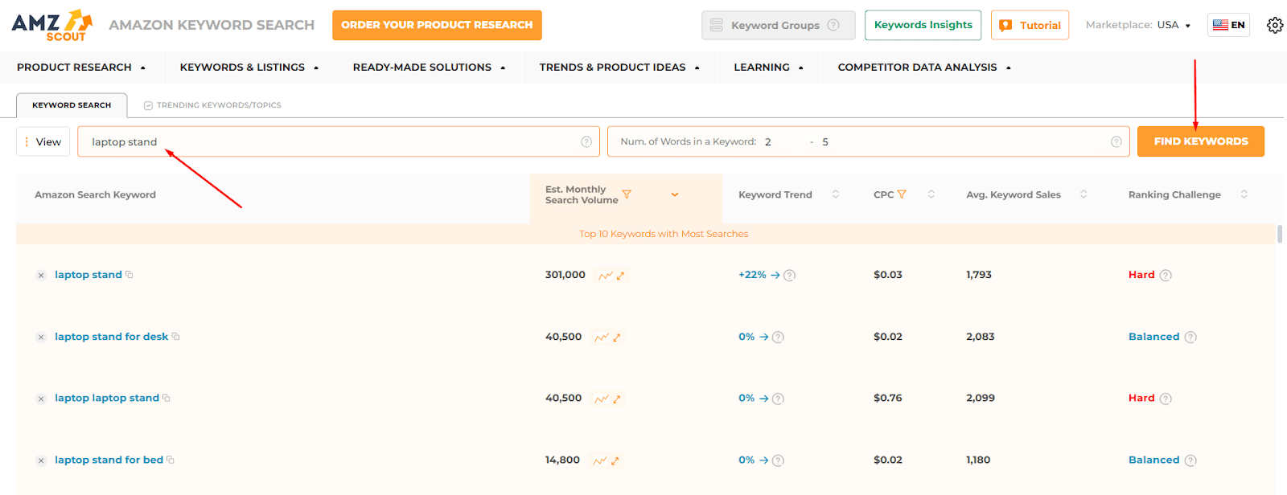Open Competitor Data Analysis menu
The height and width of the screenshot is (495, 1287).
click(x=924, y=67)
